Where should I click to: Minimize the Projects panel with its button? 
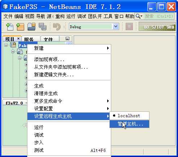(x=68, y=39)
